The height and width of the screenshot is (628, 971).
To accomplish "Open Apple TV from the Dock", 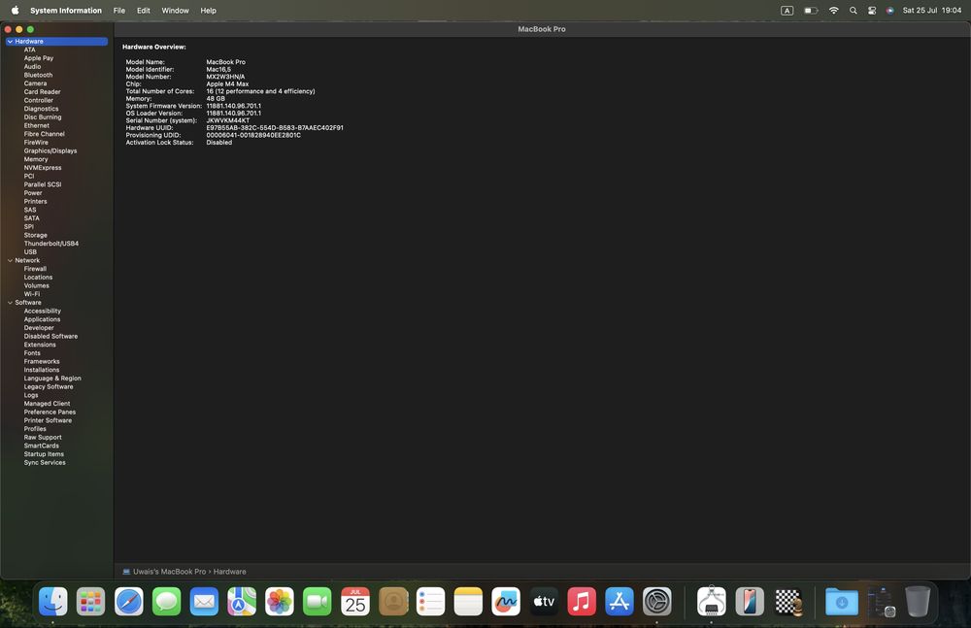I will [x=545, y=602].
